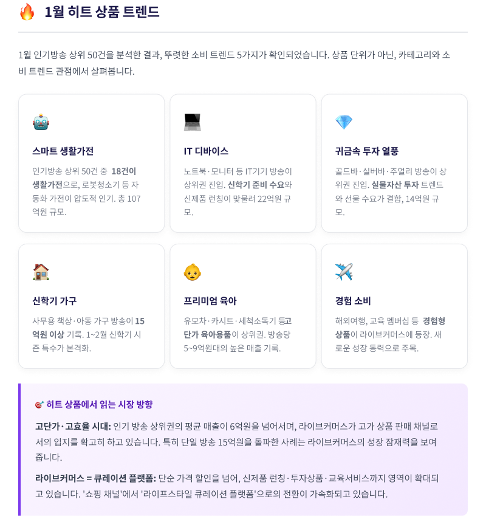Screen dimensions: 486x516
Task: Click the bold 고단가·고효율 시대 label
Action: pyautogui.click(x=73, y=427)
